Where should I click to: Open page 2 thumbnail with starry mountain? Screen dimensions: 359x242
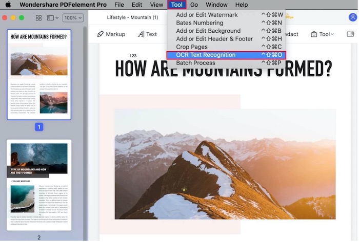click(x=39, y=185)
